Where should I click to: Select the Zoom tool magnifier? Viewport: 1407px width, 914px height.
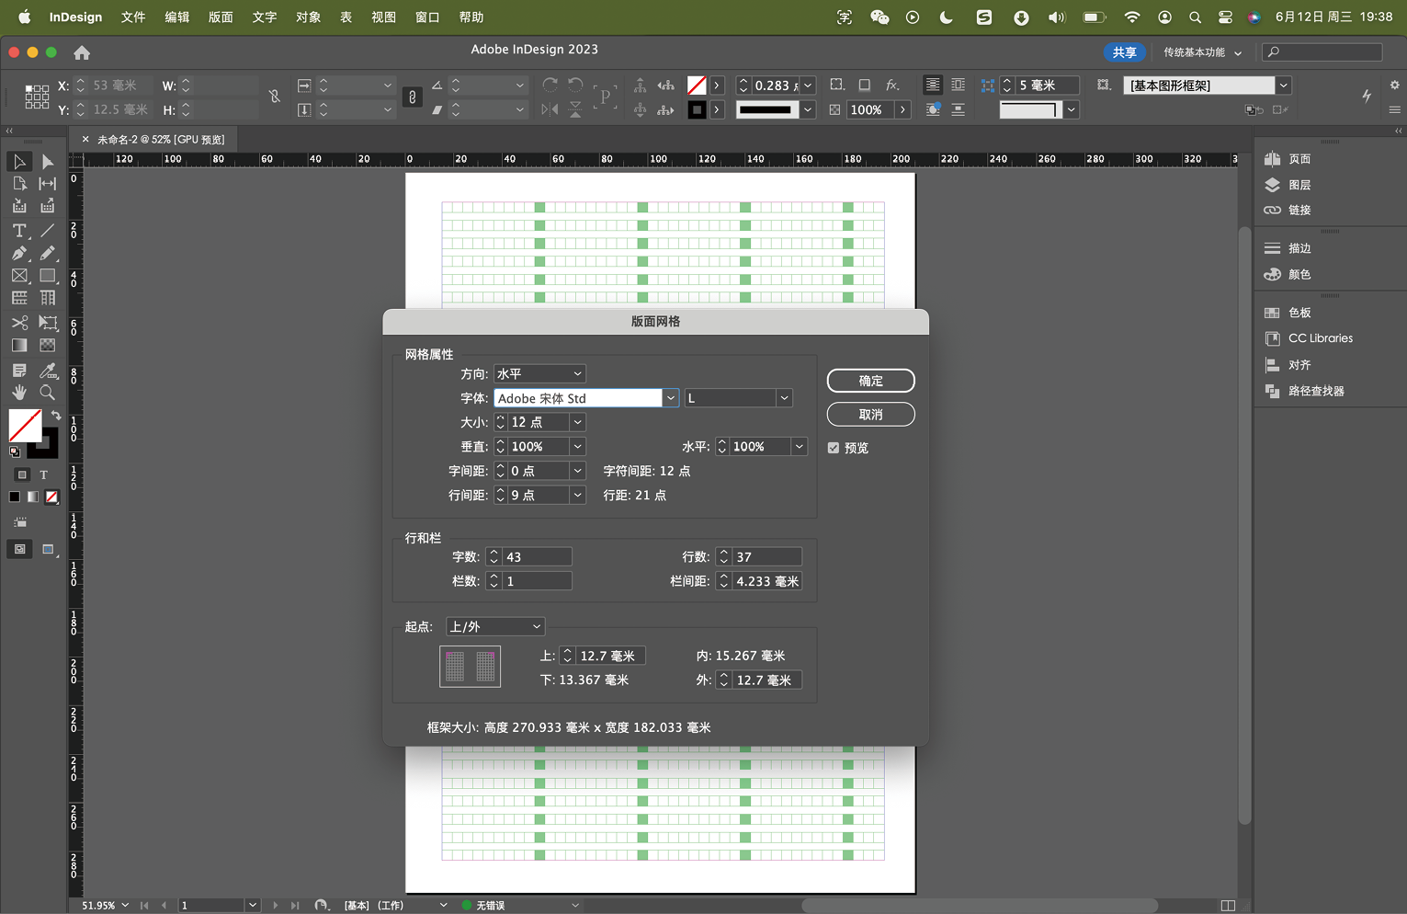(48, 393)
